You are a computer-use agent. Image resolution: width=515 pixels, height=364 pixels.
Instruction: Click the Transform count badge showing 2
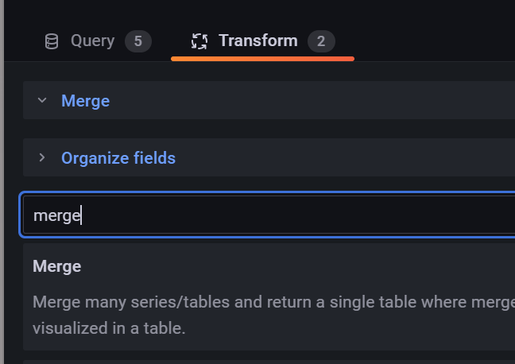321,41
